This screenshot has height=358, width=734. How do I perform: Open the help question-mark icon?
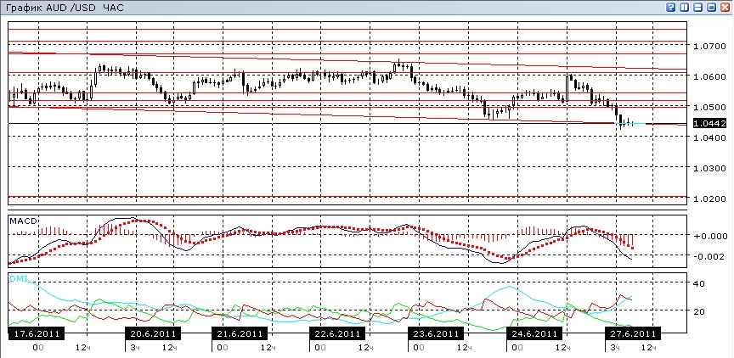pos(671,7)
